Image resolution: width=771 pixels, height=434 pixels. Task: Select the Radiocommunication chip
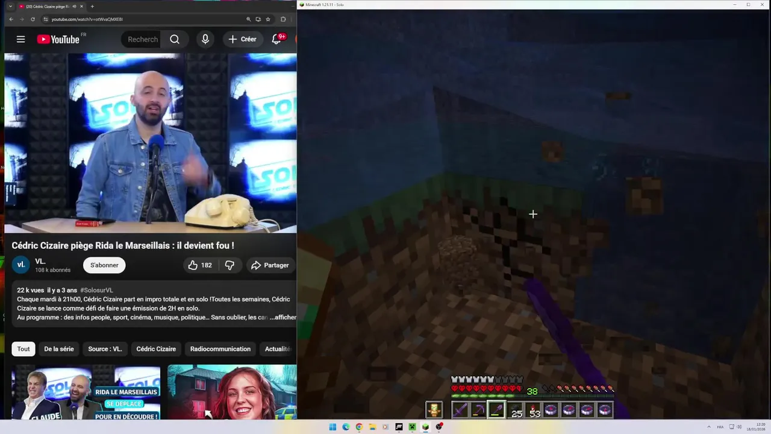click(x=220, y=349)
